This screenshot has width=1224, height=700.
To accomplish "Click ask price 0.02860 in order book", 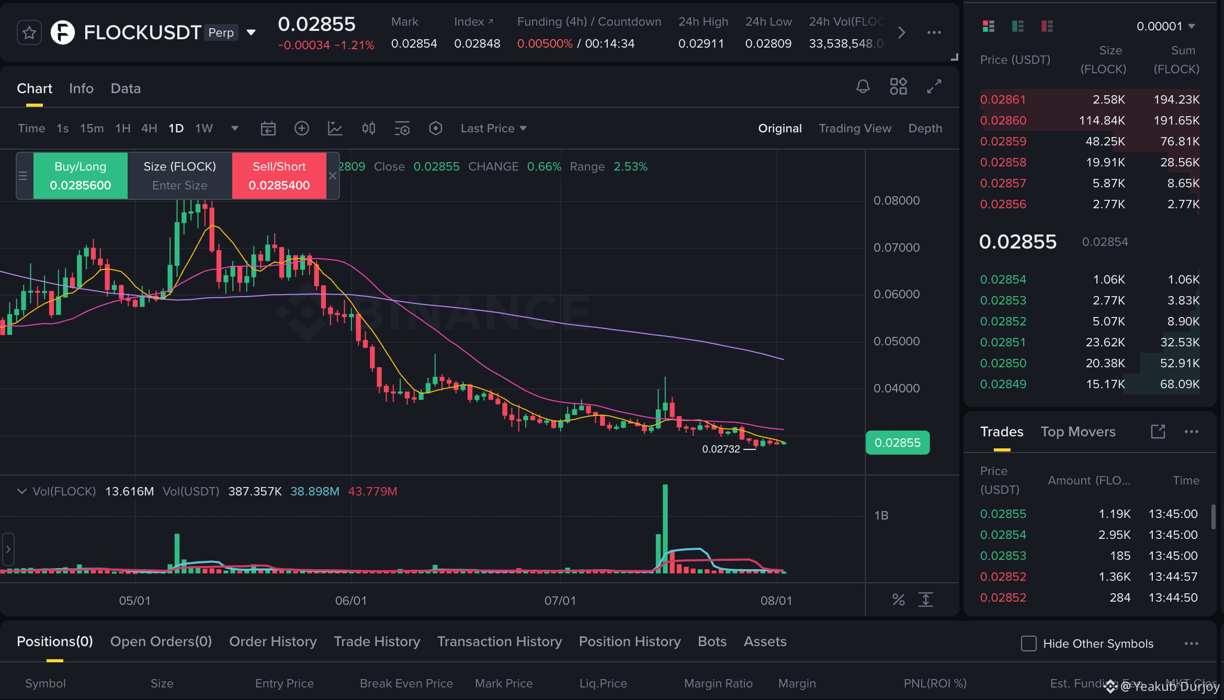I will [1003, 120].
